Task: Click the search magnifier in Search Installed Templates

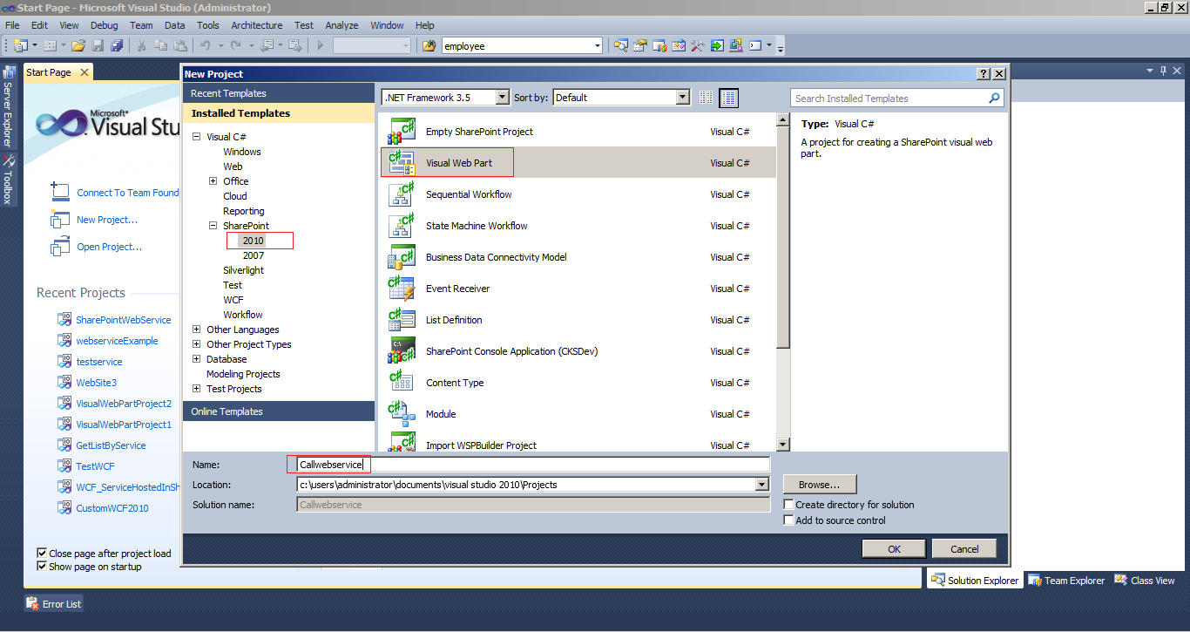Action: point(995,99)
